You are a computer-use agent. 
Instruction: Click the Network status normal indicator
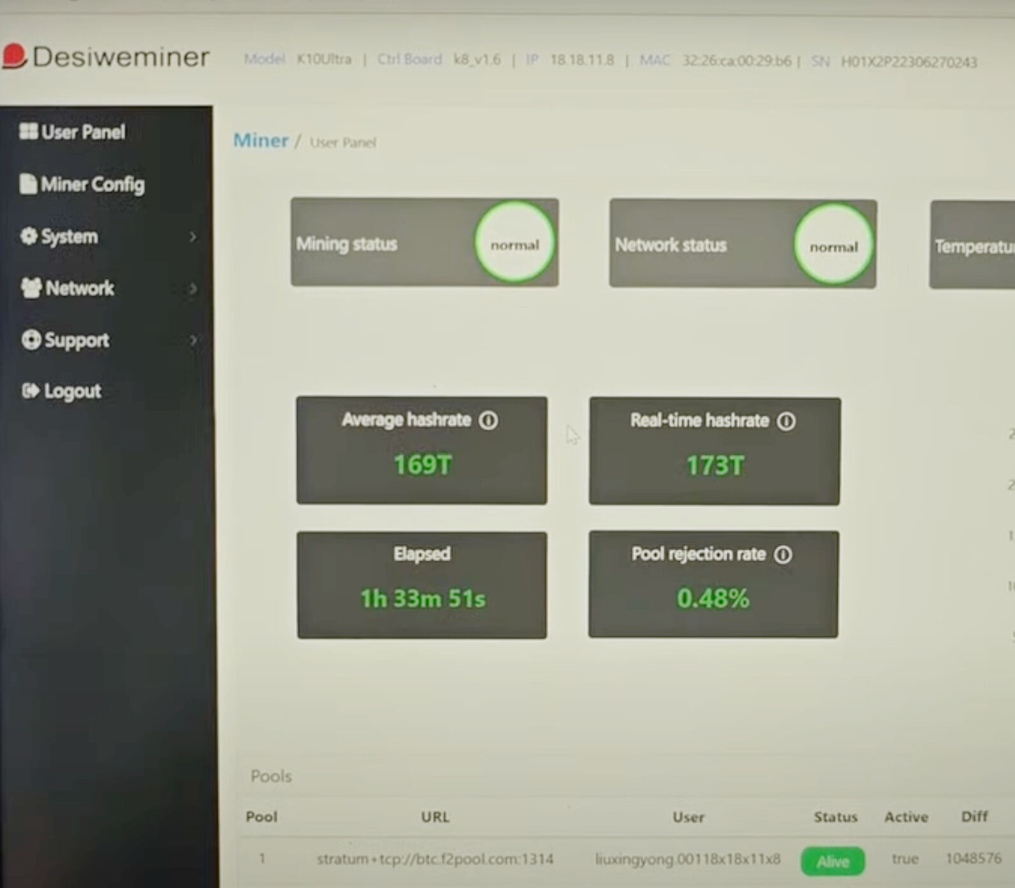click(833, 245)
